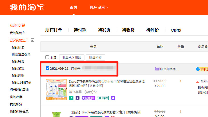This screenshot has height=117, width=208.
Task: Open 我的优惠信息 in the sidebar
Action: [x=19, y=111]
